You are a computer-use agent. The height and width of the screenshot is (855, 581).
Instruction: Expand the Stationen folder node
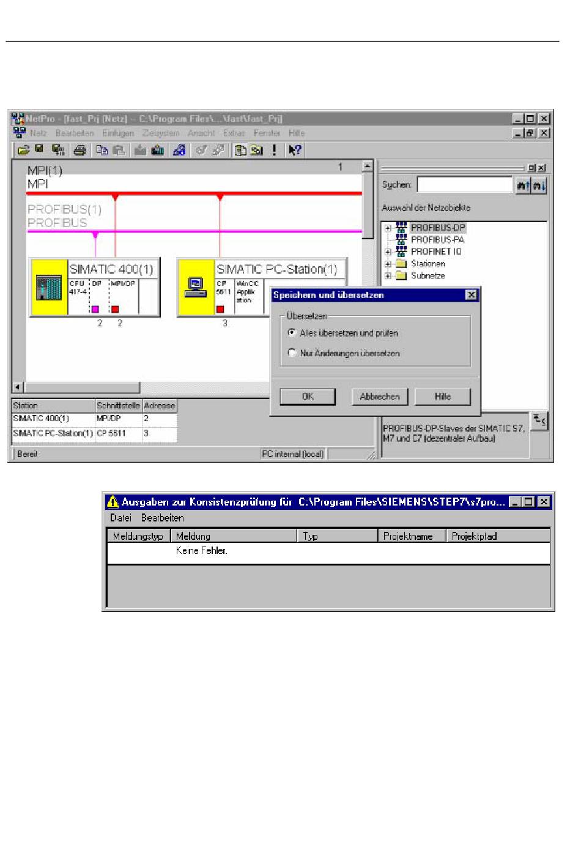coord(388,264)
